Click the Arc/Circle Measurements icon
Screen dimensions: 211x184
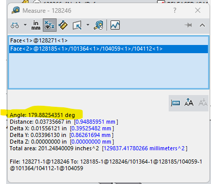[x=15, y=26]
